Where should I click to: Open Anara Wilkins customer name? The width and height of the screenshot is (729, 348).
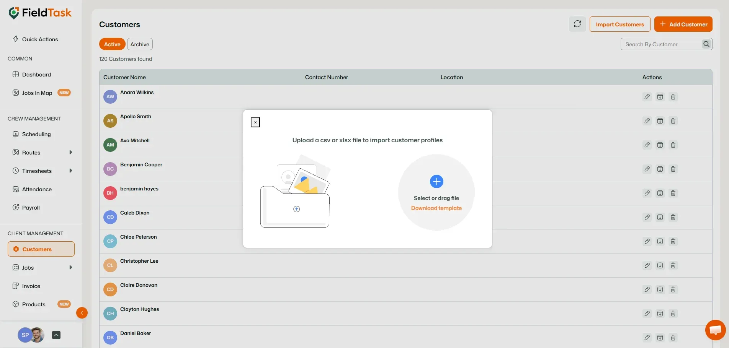pos(137,93)
